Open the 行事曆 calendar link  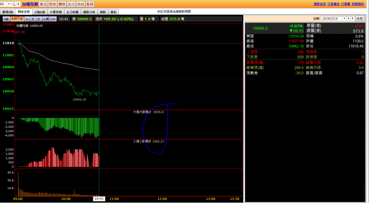point(345,4)
